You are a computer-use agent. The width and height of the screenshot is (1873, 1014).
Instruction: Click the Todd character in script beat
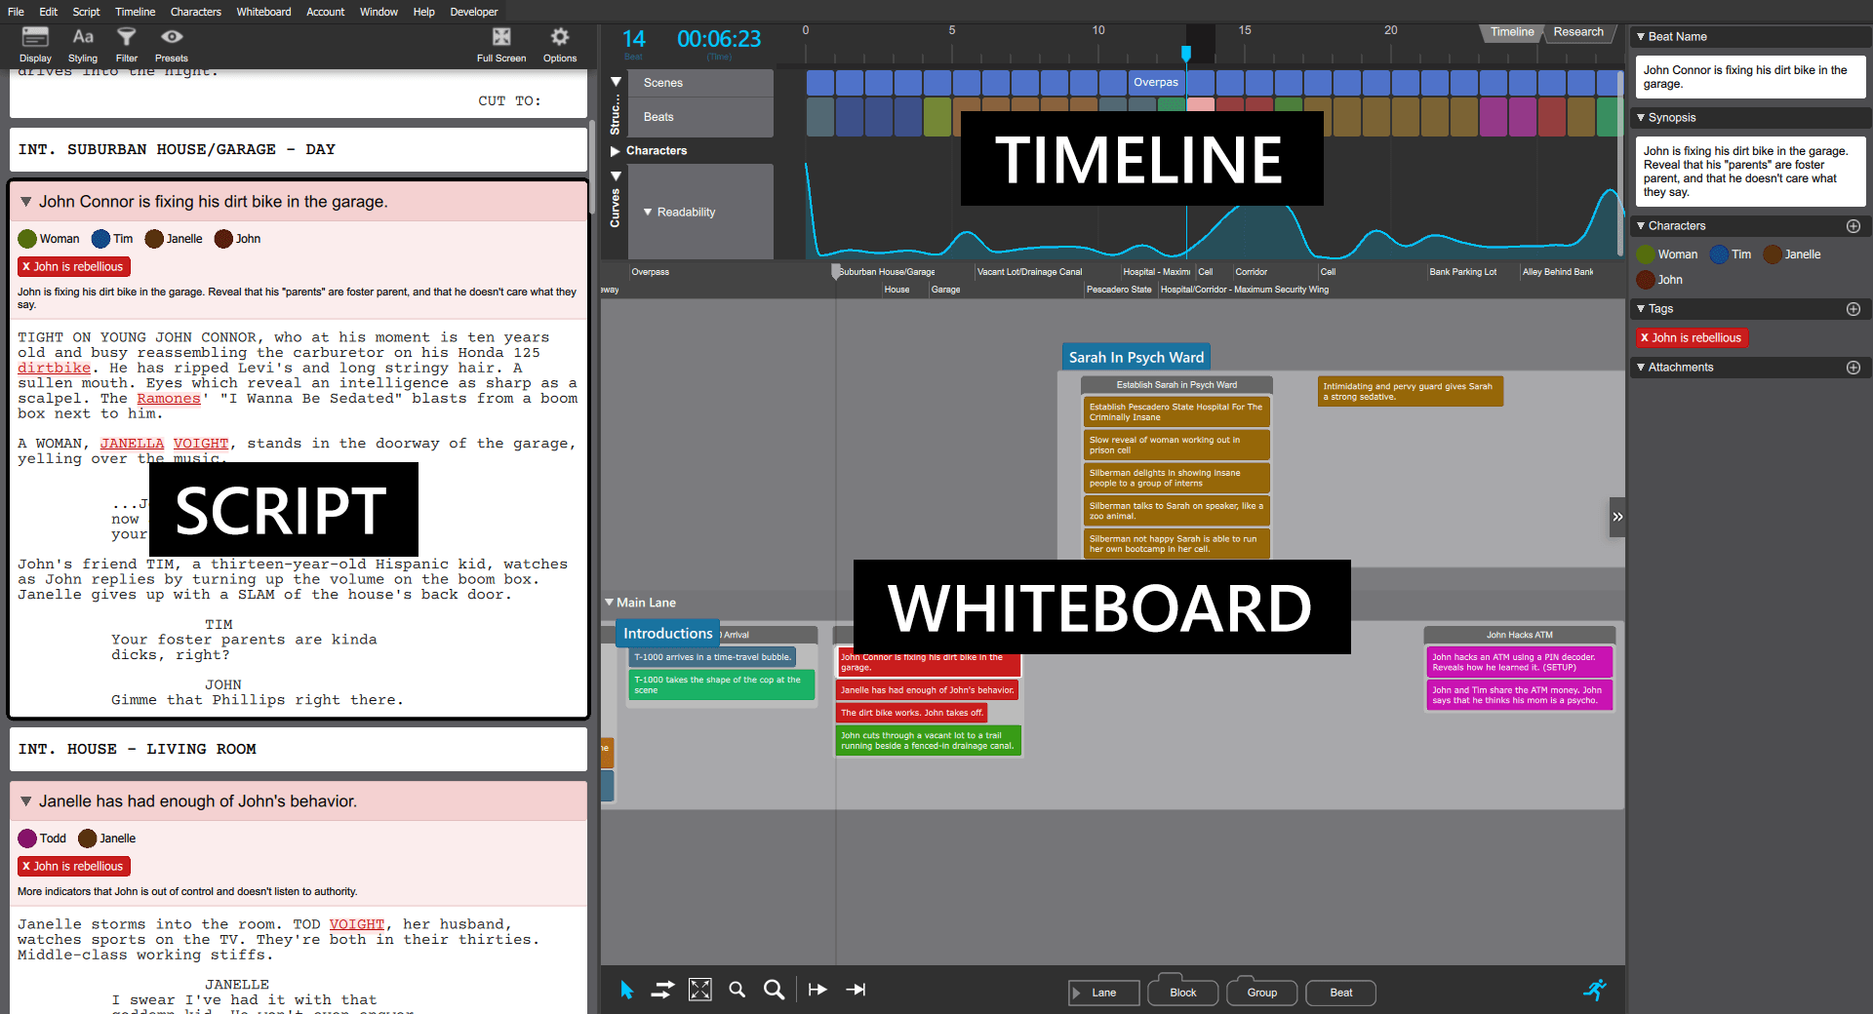(42, 838)
